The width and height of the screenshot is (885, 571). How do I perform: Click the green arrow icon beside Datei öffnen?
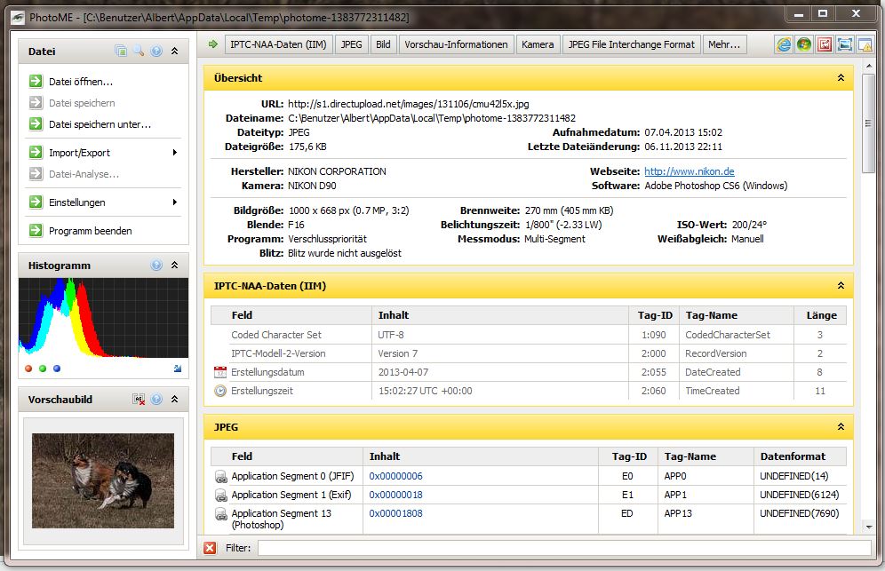(36, 81)
